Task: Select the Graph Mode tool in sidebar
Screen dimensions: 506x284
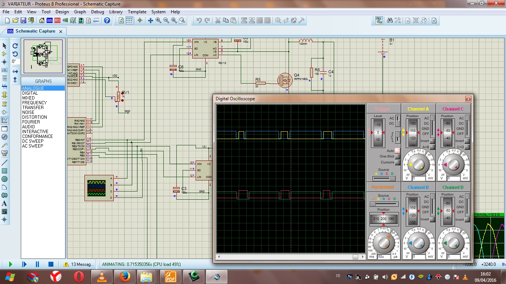Action: [4, 120]
